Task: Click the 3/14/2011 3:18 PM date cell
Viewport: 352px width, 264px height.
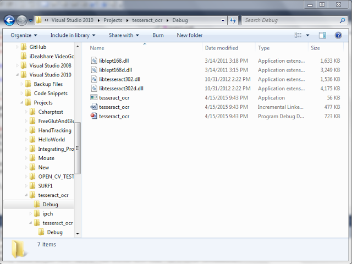Action: pyautogui.click(x=226, y=61)
